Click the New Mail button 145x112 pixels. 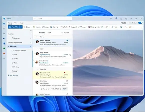point(14,27)
